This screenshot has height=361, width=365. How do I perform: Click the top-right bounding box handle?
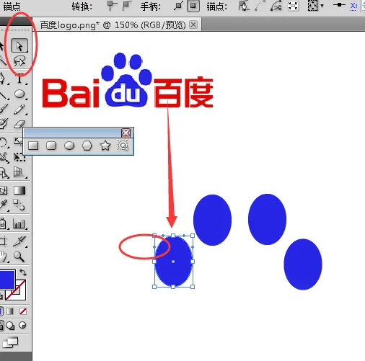(193, 236)
